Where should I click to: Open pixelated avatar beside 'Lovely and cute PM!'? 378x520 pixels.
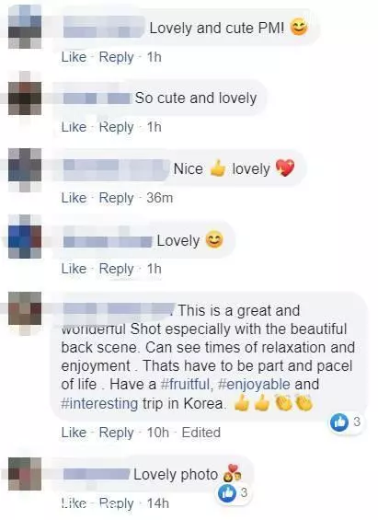click(x=25, y=27)
